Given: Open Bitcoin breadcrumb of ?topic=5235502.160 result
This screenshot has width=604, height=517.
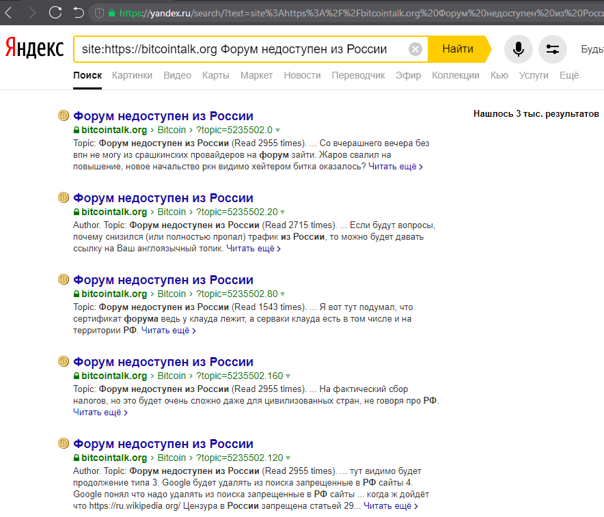Looking at the screenshot, I should (x=171, y=376).
